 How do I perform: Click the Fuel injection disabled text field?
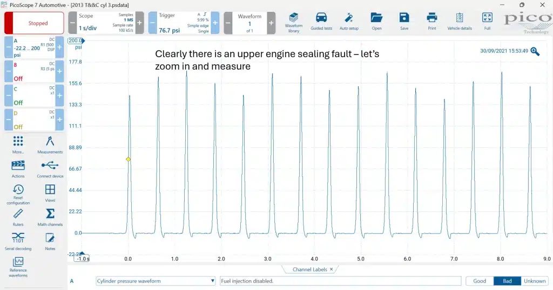click(340, 281)
